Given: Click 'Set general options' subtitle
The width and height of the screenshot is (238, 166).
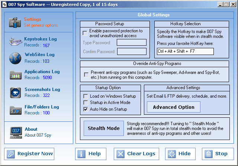Looking at the screenshot, I should pyautogui.click(x=41, y=25).
